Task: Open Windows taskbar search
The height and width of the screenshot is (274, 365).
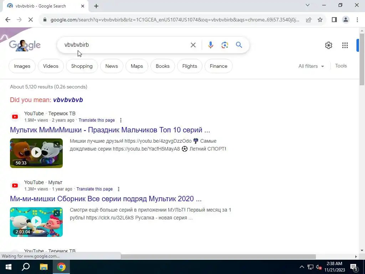Action: coord(26,267)
